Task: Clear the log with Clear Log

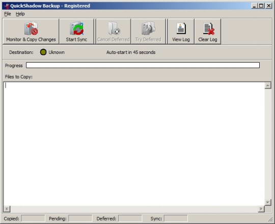Action: (x=208, y=32)
